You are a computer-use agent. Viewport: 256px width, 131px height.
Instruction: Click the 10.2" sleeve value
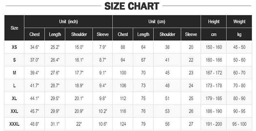coord(102,111)
